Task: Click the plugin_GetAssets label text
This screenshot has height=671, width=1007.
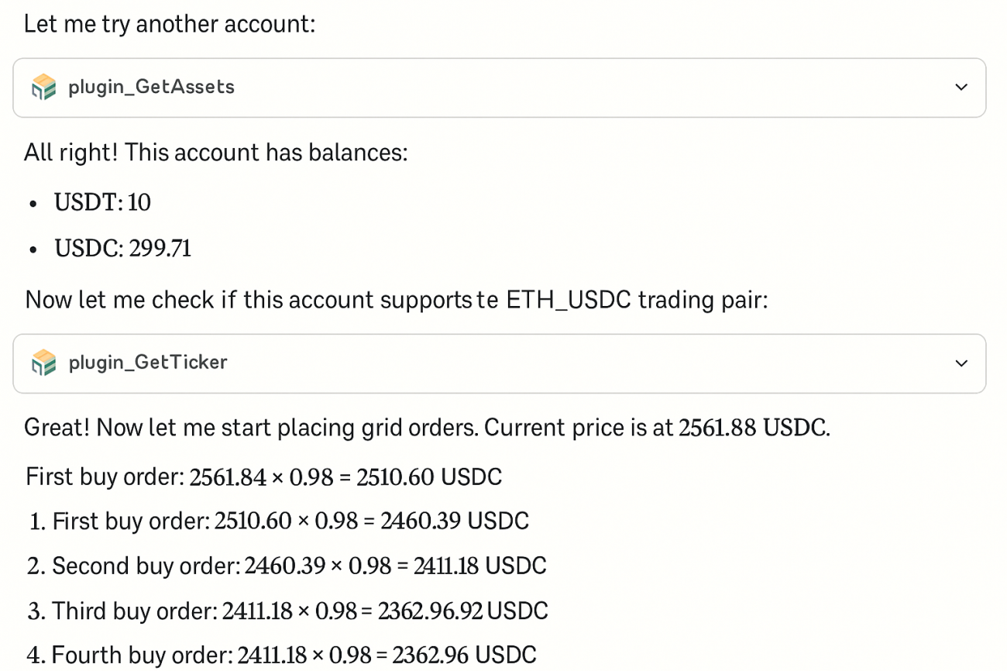Action: pos(151,87)
